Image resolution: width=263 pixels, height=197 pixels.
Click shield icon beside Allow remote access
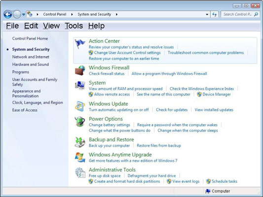tap(91, 95)
